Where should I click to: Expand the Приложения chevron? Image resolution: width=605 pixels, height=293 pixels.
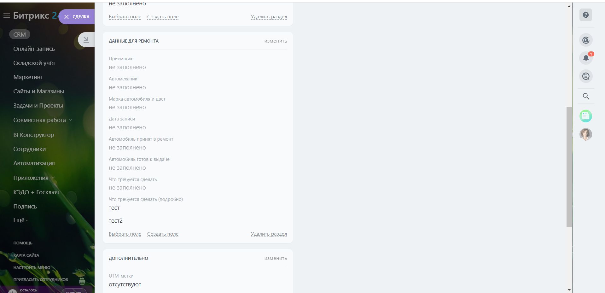(53, 178)
